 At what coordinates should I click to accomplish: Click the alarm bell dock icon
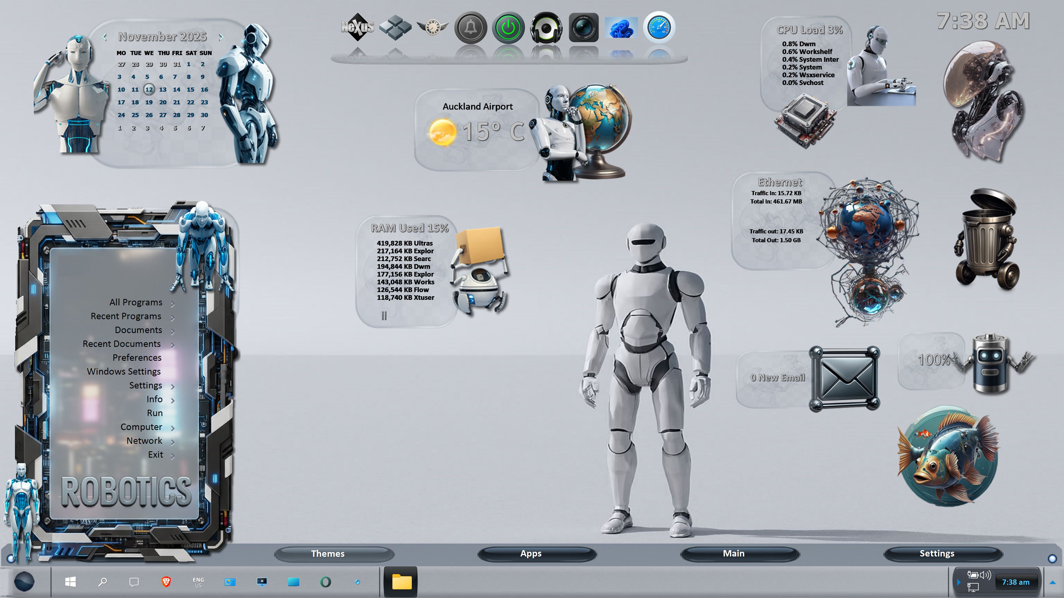tap(470, 28)
